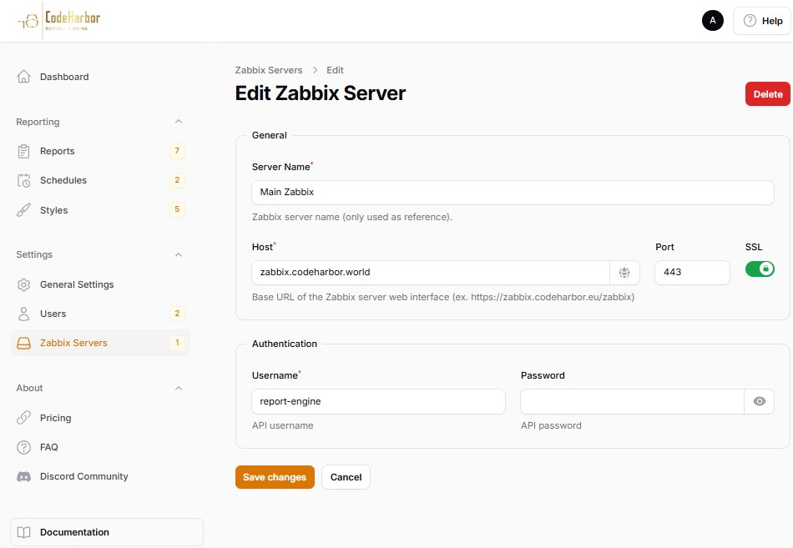Click the Edit breadcrumb

pyautogui.click(x=335, y=70)
